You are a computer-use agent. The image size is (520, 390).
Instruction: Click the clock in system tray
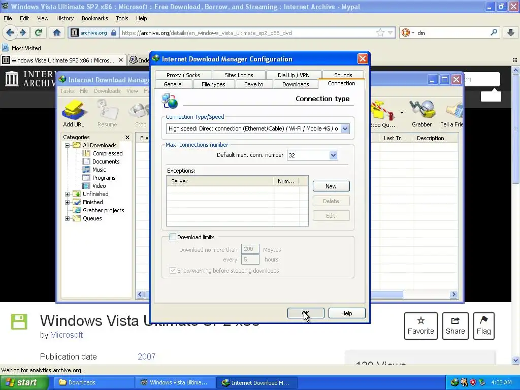pos(501,382)
